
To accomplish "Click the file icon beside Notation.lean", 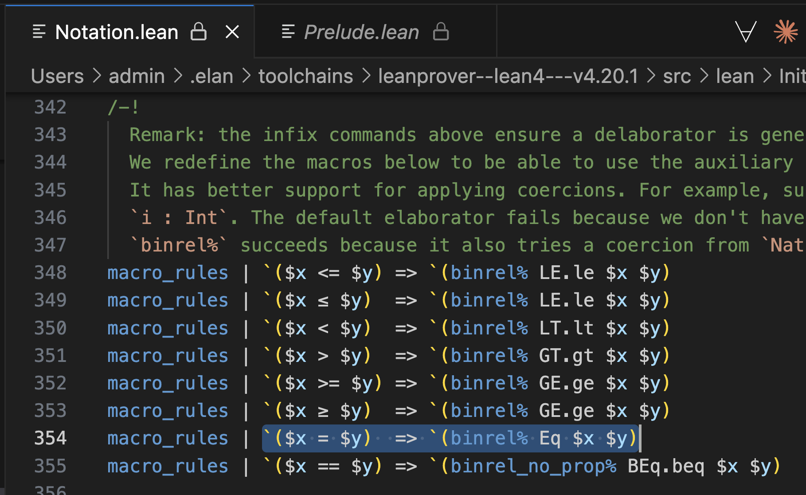I will pos(39,31).
